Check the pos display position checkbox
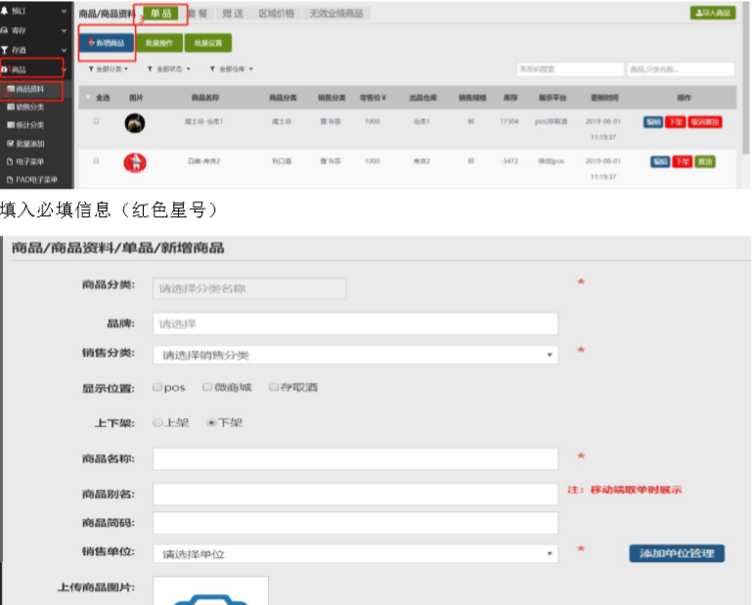The width and height of the screenshot is (752, 605). click(156, 387)
